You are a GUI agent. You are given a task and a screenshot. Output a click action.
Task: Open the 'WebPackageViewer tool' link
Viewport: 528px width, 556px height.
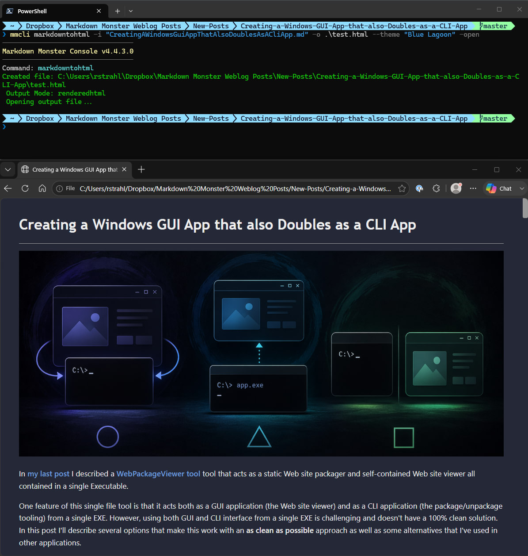[159, 474]
